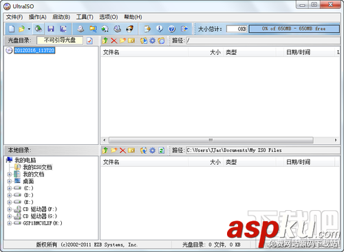Create a new folder in the local directory toolbar

pyautogui.click(x=114, y=150)
